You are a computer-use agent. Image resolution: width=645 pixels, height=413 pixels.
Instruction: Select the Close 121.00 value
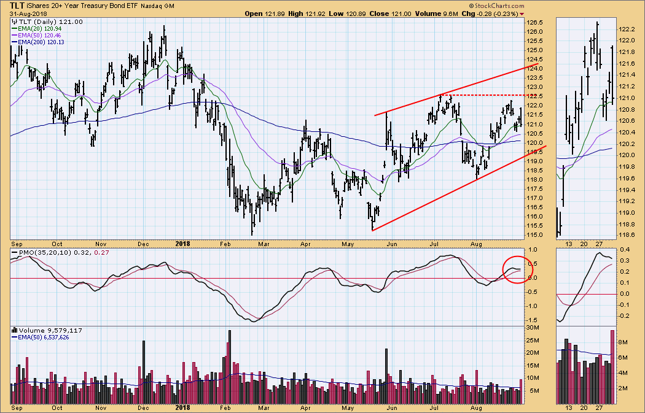390,14
